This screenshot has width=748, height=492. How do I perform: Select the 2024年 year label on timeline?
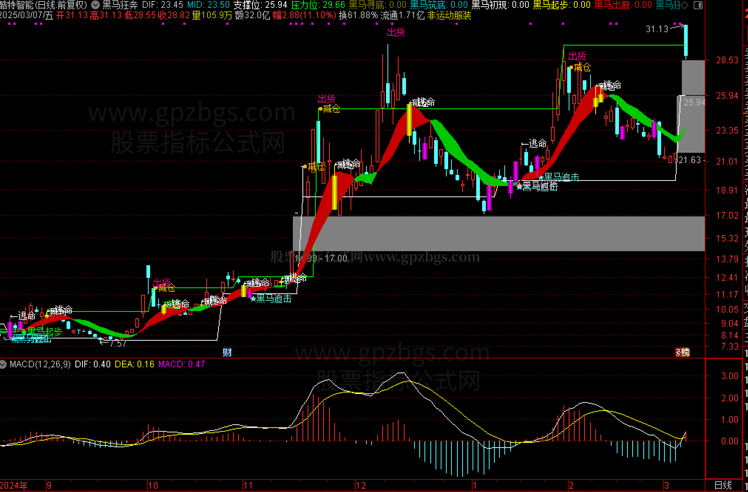click(14, 485)
